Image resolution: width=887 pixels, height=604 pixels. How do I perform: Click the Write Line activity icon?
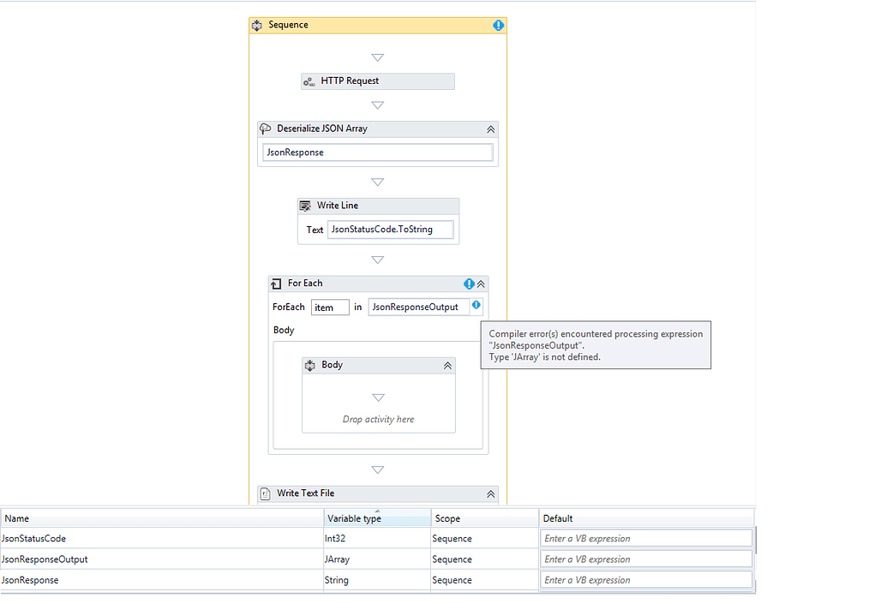pyautogui.click(x=305, y=206)
